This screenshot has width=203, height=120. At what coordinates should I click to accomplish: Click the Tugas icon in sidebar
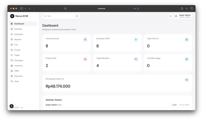[x=12, y=55]
